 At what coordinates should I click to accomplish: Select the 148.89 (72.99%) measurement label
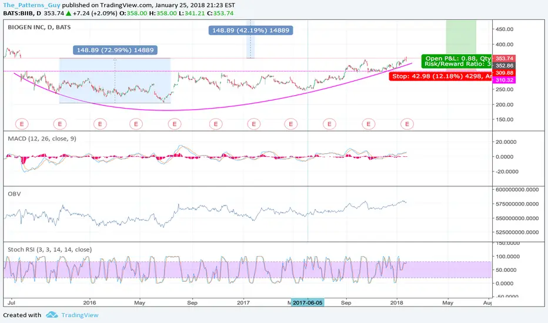[x=115, y=50]
